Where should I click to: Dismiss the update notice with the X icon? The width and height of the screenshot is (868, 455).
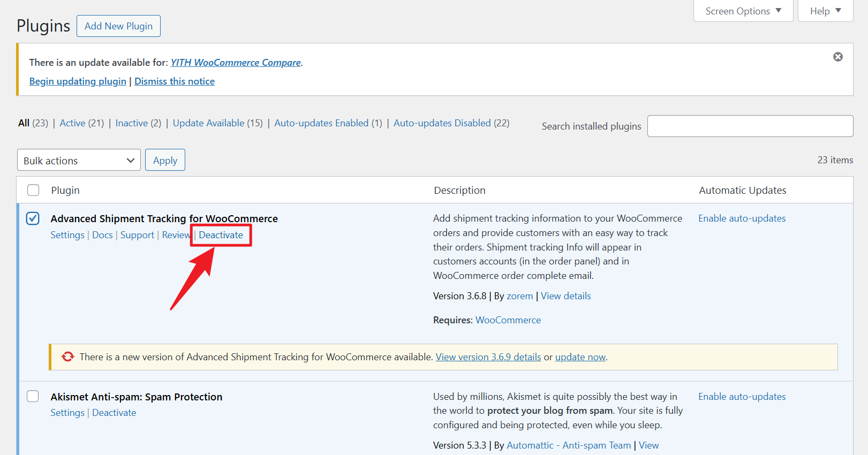pyautogui.click(x=838, y=57)
